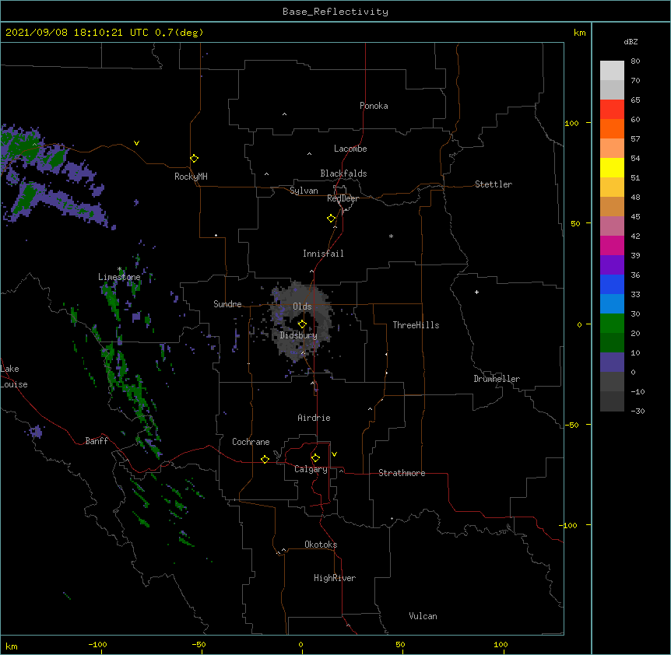The height and width of the screenshot is (655, 671).
Task: Click the Didsbury town label
Action: (x=299, y=335)
